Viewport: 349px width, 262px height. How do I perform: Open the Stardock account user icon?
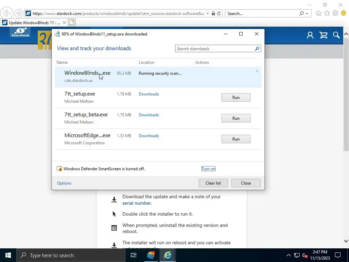pos(310,35)
